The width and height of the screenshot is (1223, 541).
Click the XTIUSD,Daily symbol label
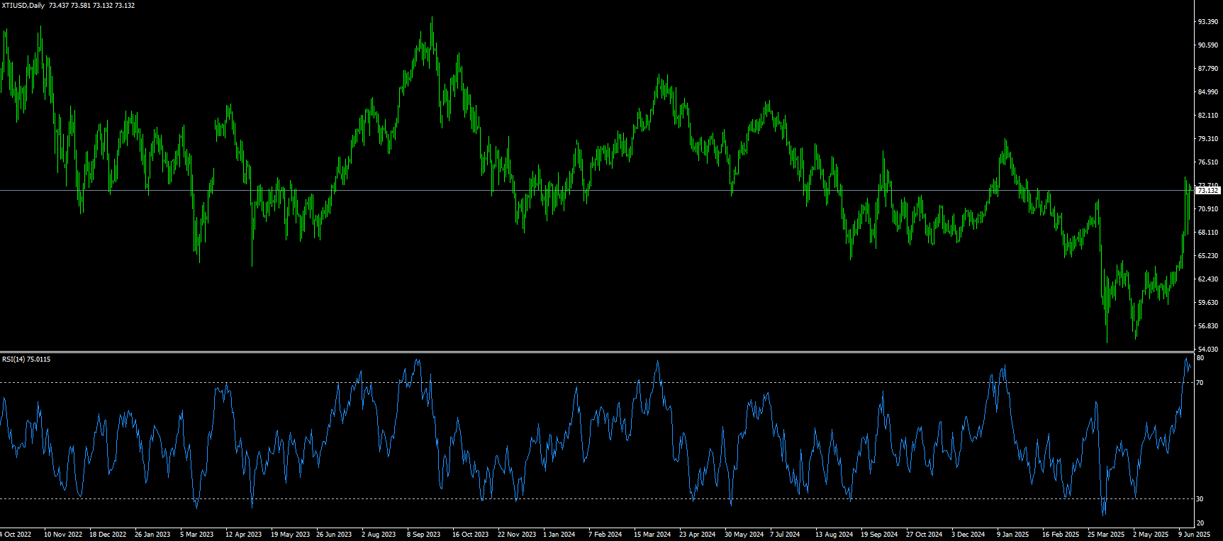click(23, 6)
